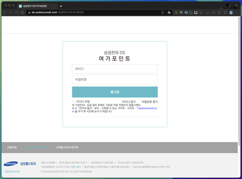
Task: Focus the 비밀번호 input field
Action: 115,80
